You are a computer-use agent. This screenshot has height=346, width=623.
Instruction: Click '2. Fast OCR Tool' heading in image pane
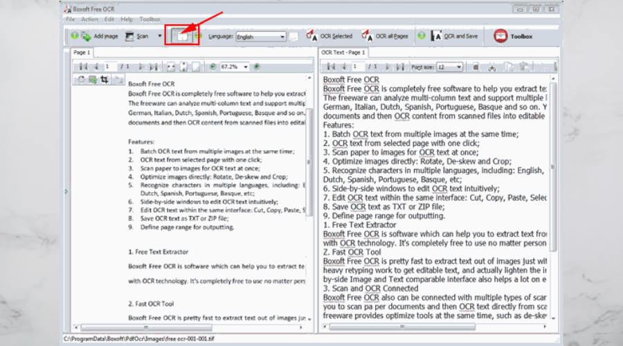[x=151, y=304]
